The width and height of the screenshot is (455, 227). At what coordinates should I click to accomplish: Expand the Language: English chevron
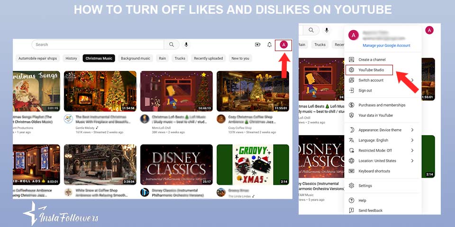412,140
